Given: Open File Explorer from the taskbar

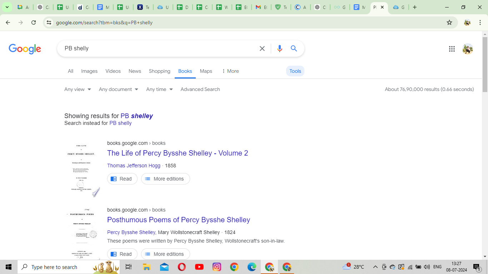Looking at the screenshot, I should tap(146, 267).
